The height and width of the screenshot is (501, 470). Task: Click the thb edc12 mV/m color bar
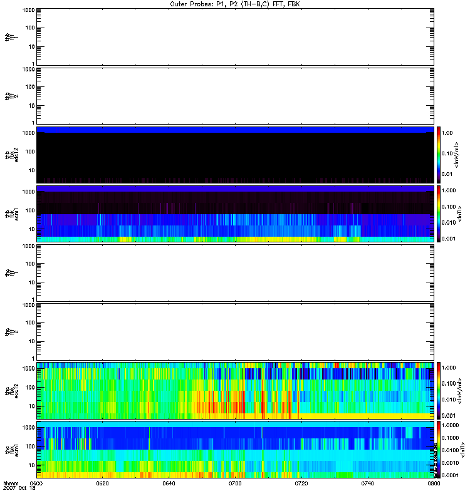(x=440, y=155)
